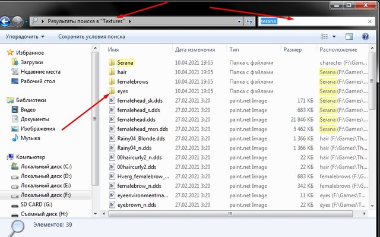Select file Rainy04_Blonde.dds
This screenshot has width=380, height=237.
(x=141, y=138)
